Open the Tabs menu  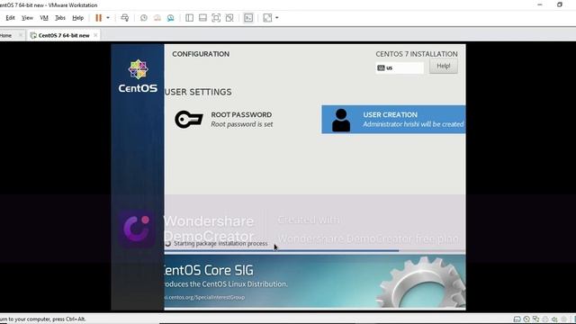tap(60, 18)
